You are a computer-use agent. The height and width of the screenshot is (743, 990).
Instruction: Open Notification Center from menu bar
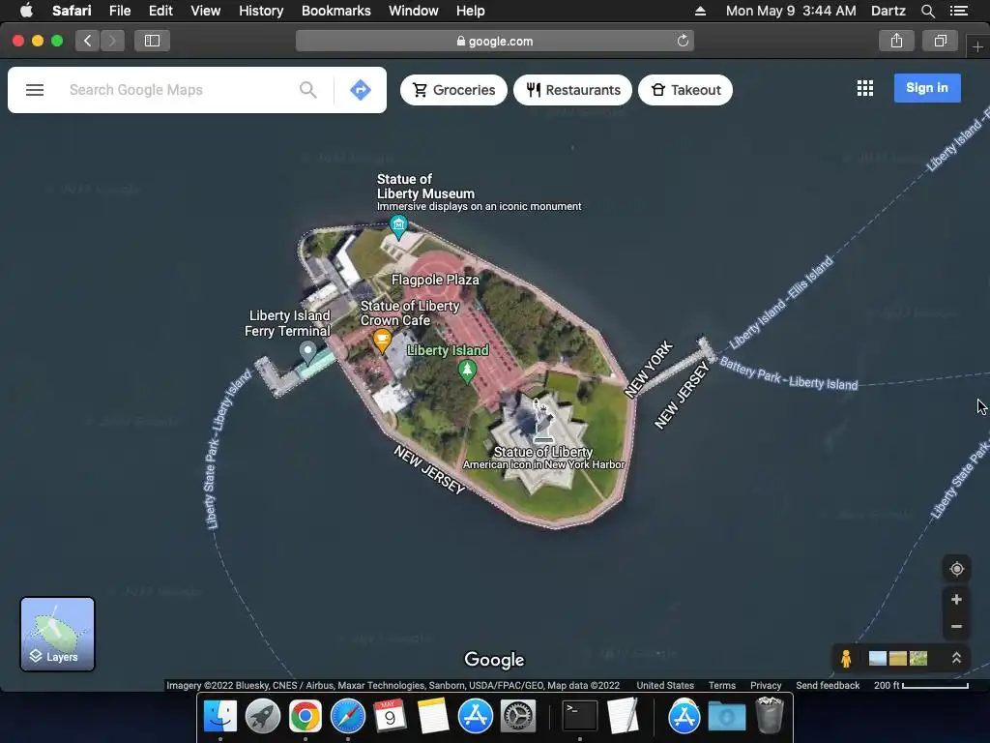pos(959,11)
